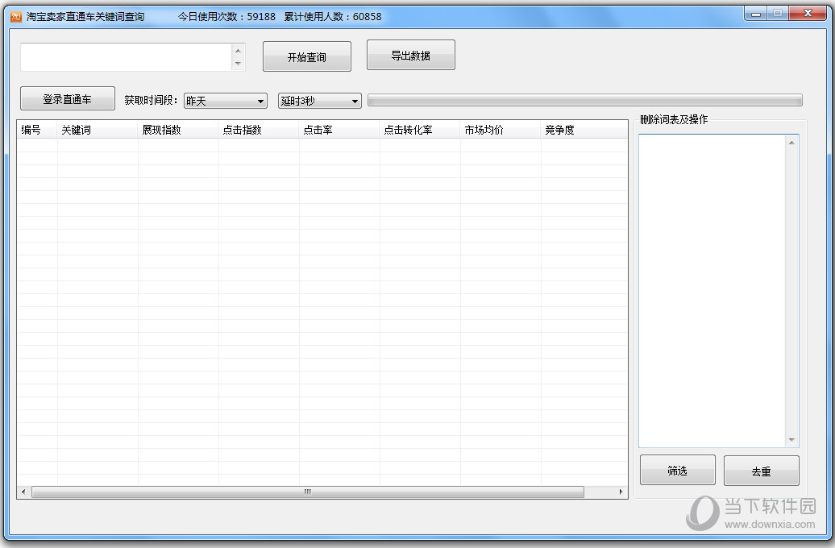Click the 导出数据 button
Screen dimensions: 835x548
[410, 55]
